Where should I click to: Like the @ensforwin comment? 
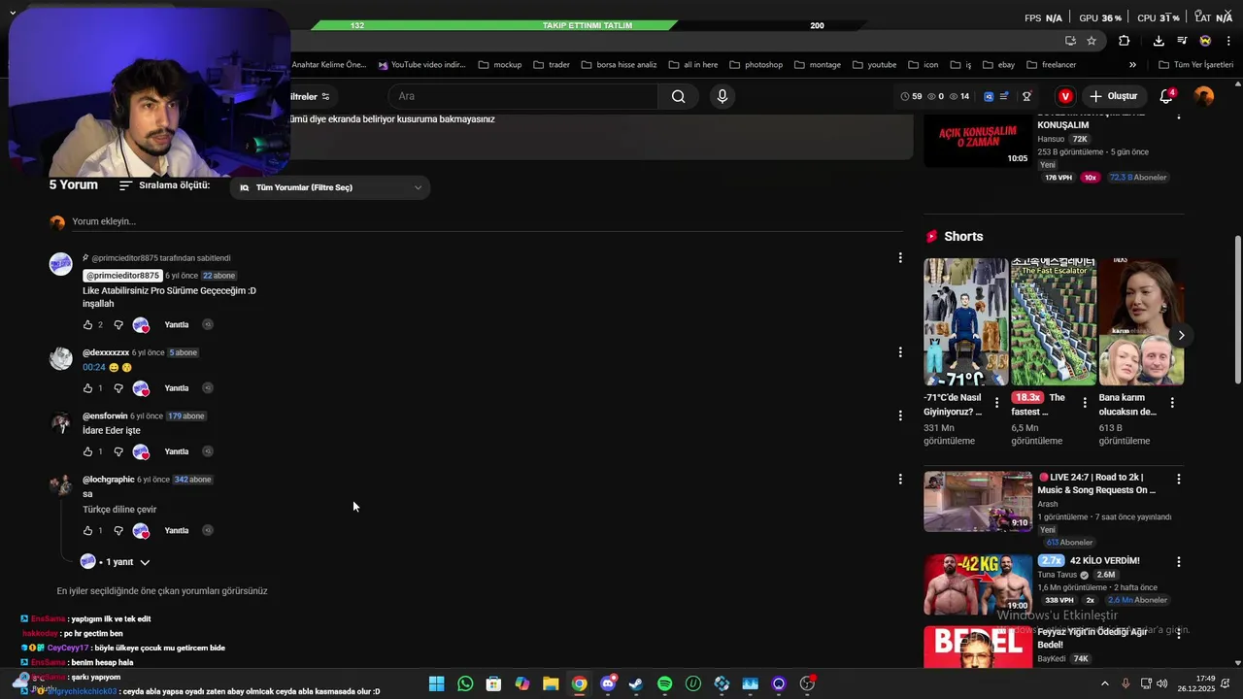pyautogui.click(x=87, y=451)
